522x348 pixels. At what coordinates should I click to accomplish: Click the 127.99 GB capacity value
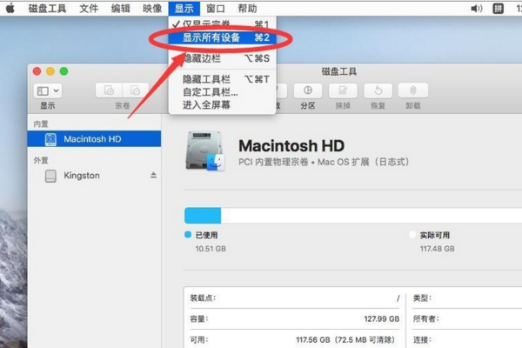(x=382, y=318)
